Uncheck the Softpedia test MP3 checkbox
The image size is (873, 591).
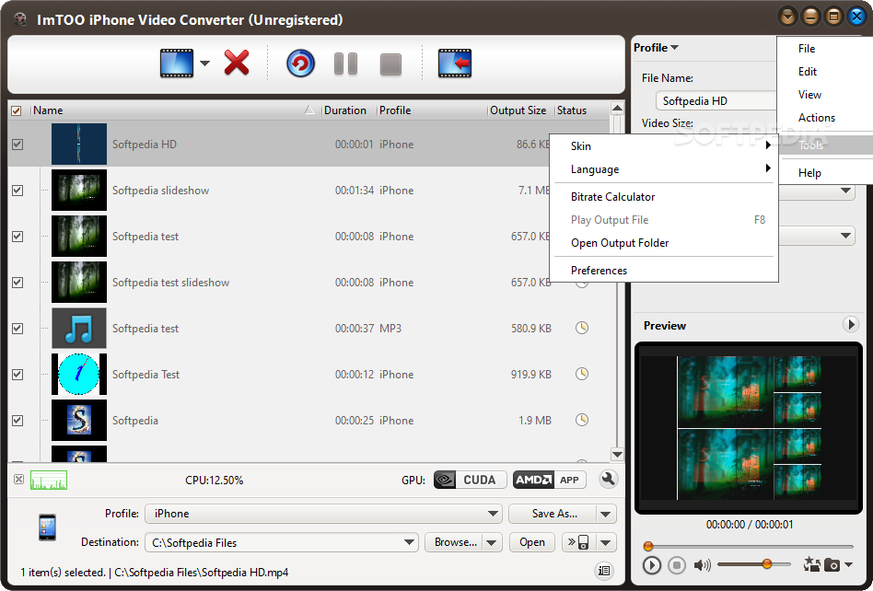17,329
